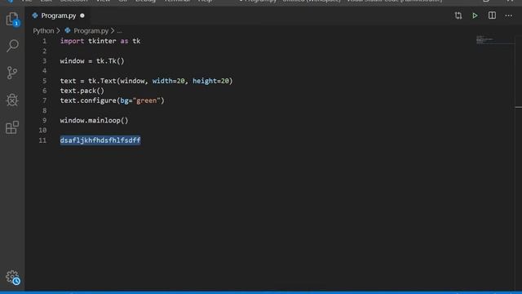Open the Extensions view in the activity bar
Image resolution: width=522 pixels, height=294 pixels.
click(x=12, y=127)
